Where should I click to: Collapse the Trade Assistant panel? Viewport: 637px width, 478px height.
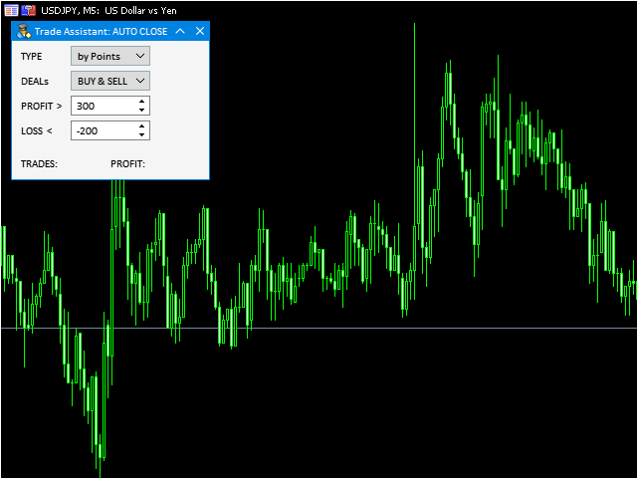(180, 31)
